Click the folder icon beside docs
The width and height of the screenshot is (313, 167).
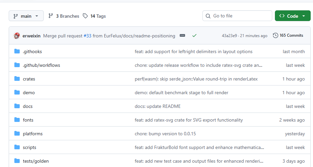[x=17, y=106]
